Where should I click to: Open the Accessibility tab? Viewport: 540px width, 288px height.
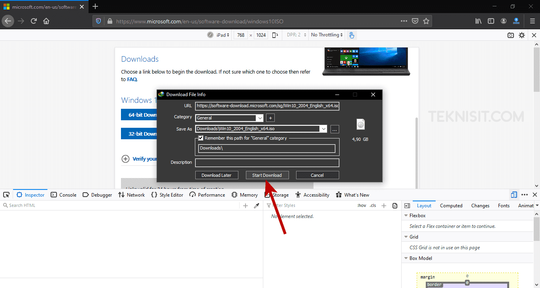[x=312, y=195]
